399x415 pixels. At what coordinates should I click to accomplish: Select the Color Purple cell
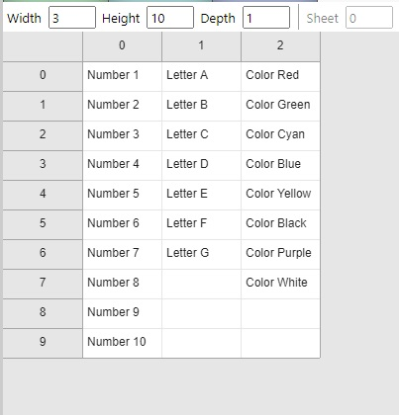coord(280,254)
